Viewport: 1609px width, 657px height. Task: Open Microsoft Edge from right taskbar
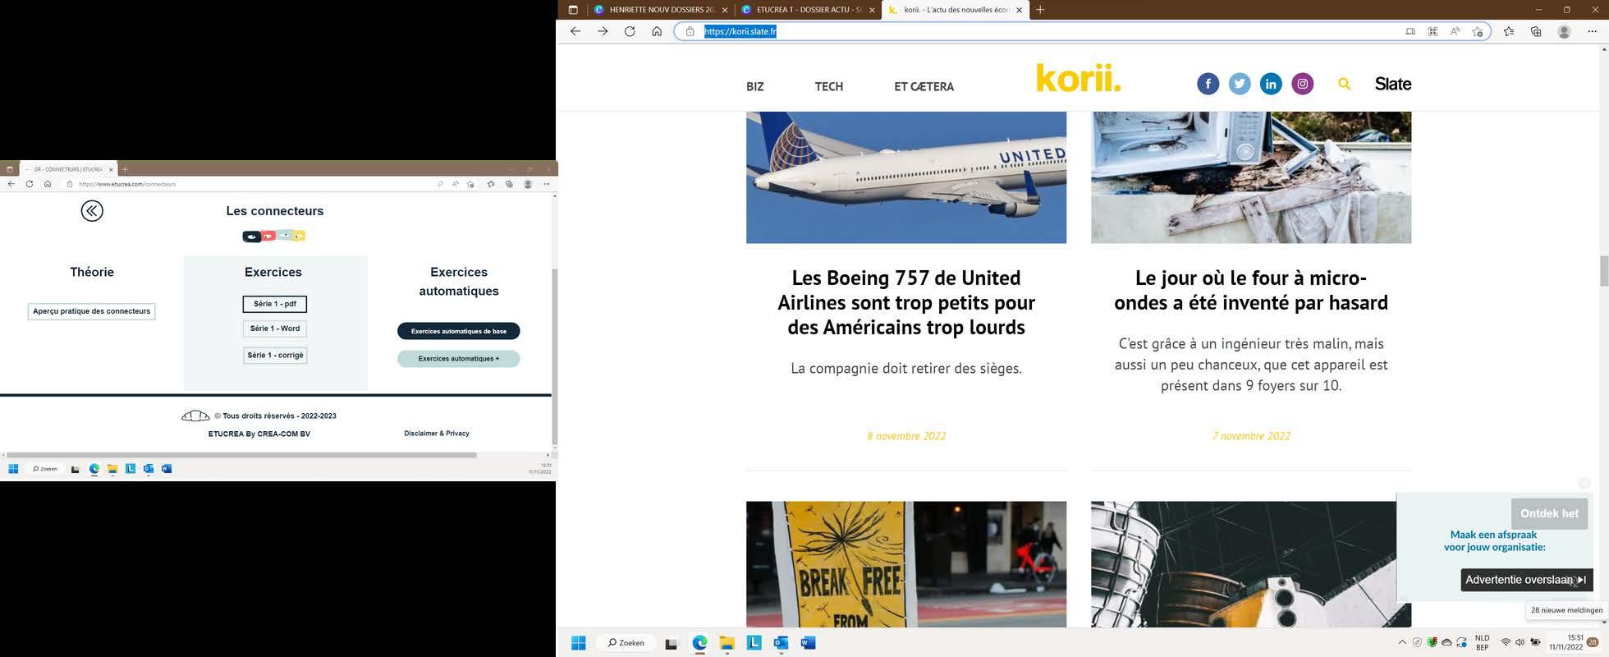(699, 643)
